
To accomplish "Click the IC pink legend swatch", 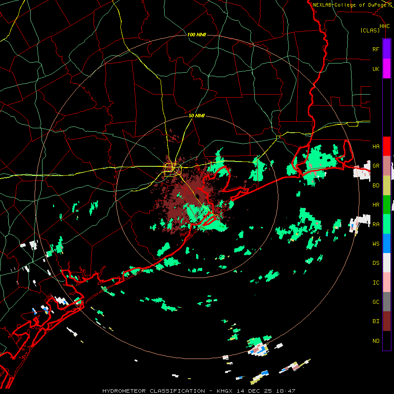I will click(387, 282).
